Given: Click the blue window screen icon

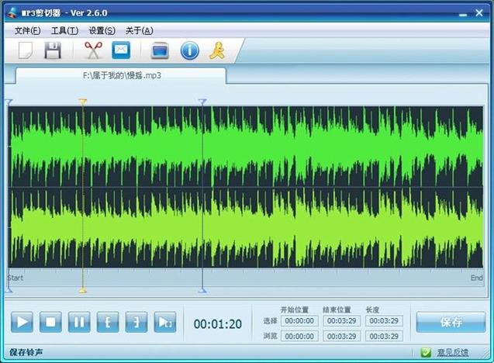Looking at the screenshot, I should click(x=160, y=50).
